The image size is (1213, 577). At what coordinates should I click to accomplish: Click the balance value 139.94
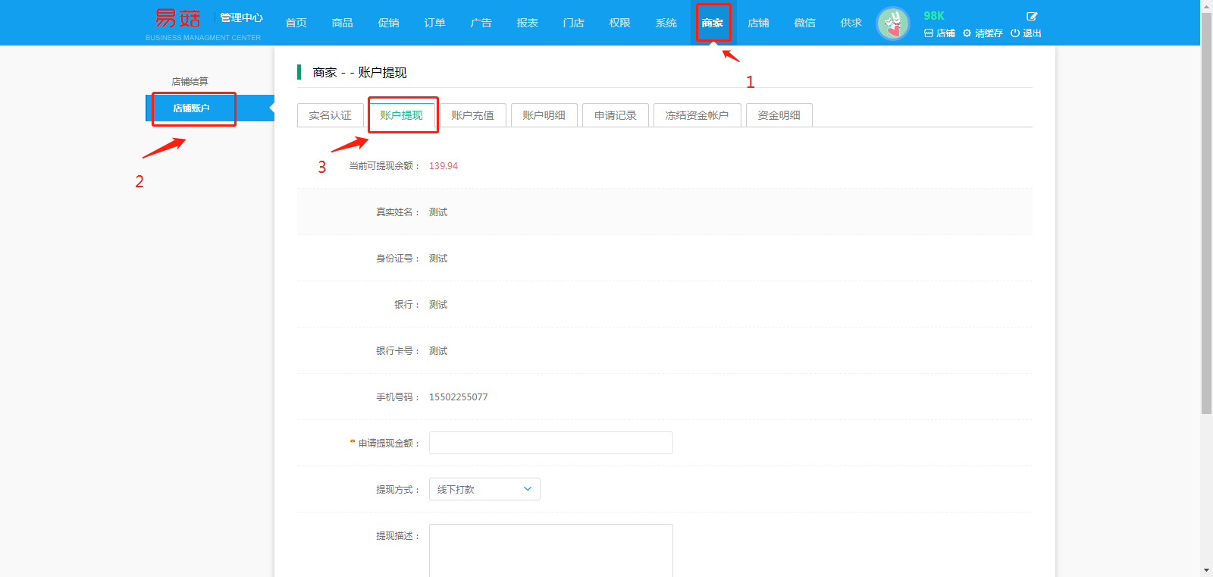coord(444,166)
